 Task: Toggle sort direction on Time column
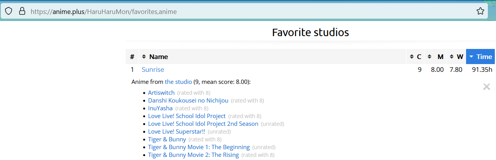pos(480,57)
